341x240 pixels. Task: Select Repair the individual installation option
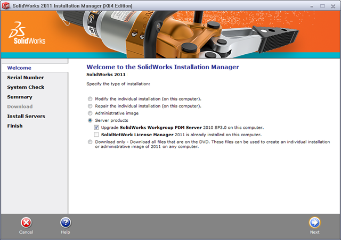coord(90,106)
